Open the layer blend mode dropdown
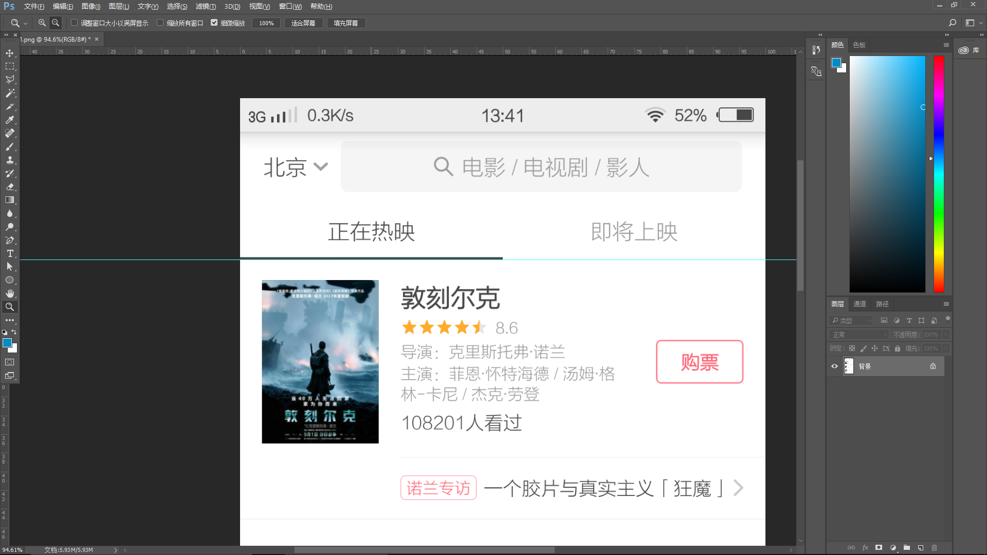Image resolution: width=987 pixels, height=555 pixels. 858,335
